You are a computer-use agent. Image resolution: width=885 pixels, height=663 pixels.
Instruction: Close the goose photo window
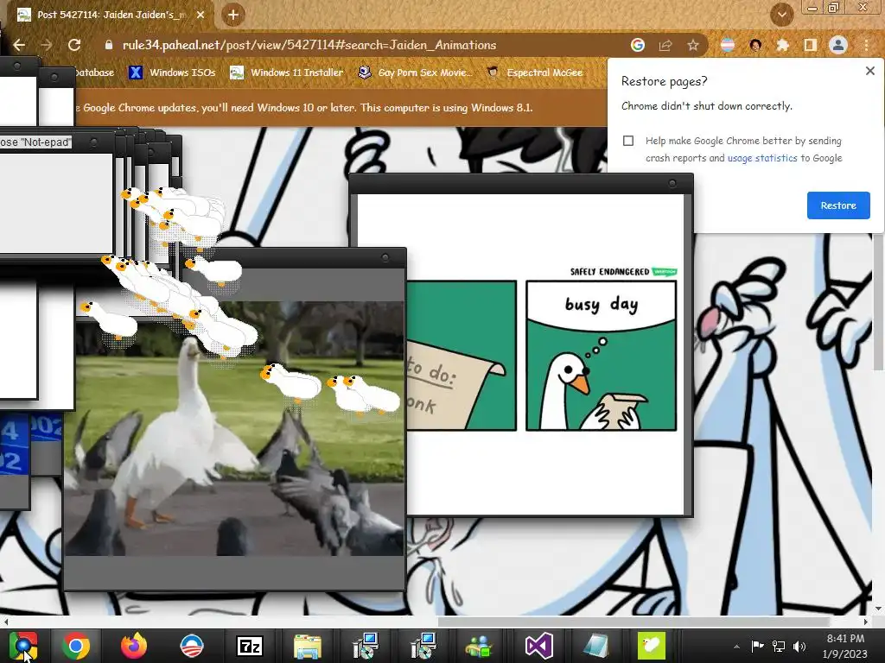tap(385, 257)
